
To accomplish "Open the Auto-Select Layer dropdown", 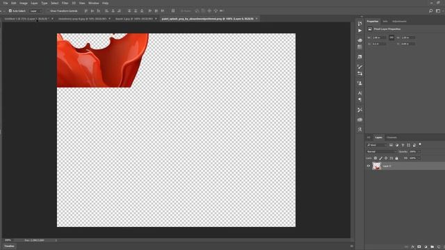I will click(35, 11).
